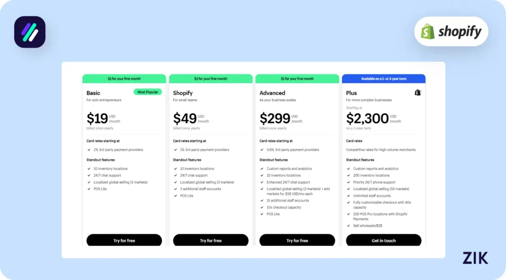
Task: Click the blue 1- or 3-year term banner
Action: pos(383,79)
